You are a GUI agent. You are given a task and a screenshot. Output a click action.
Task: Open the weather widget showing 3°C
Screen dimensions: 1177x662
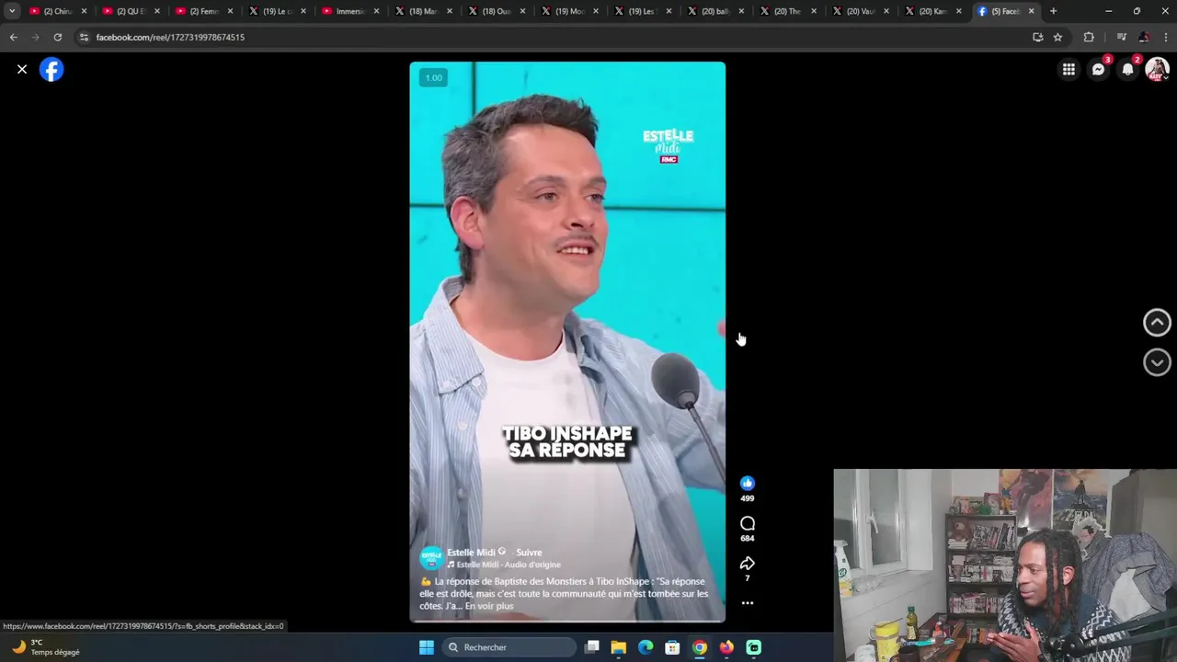(46, 647)
